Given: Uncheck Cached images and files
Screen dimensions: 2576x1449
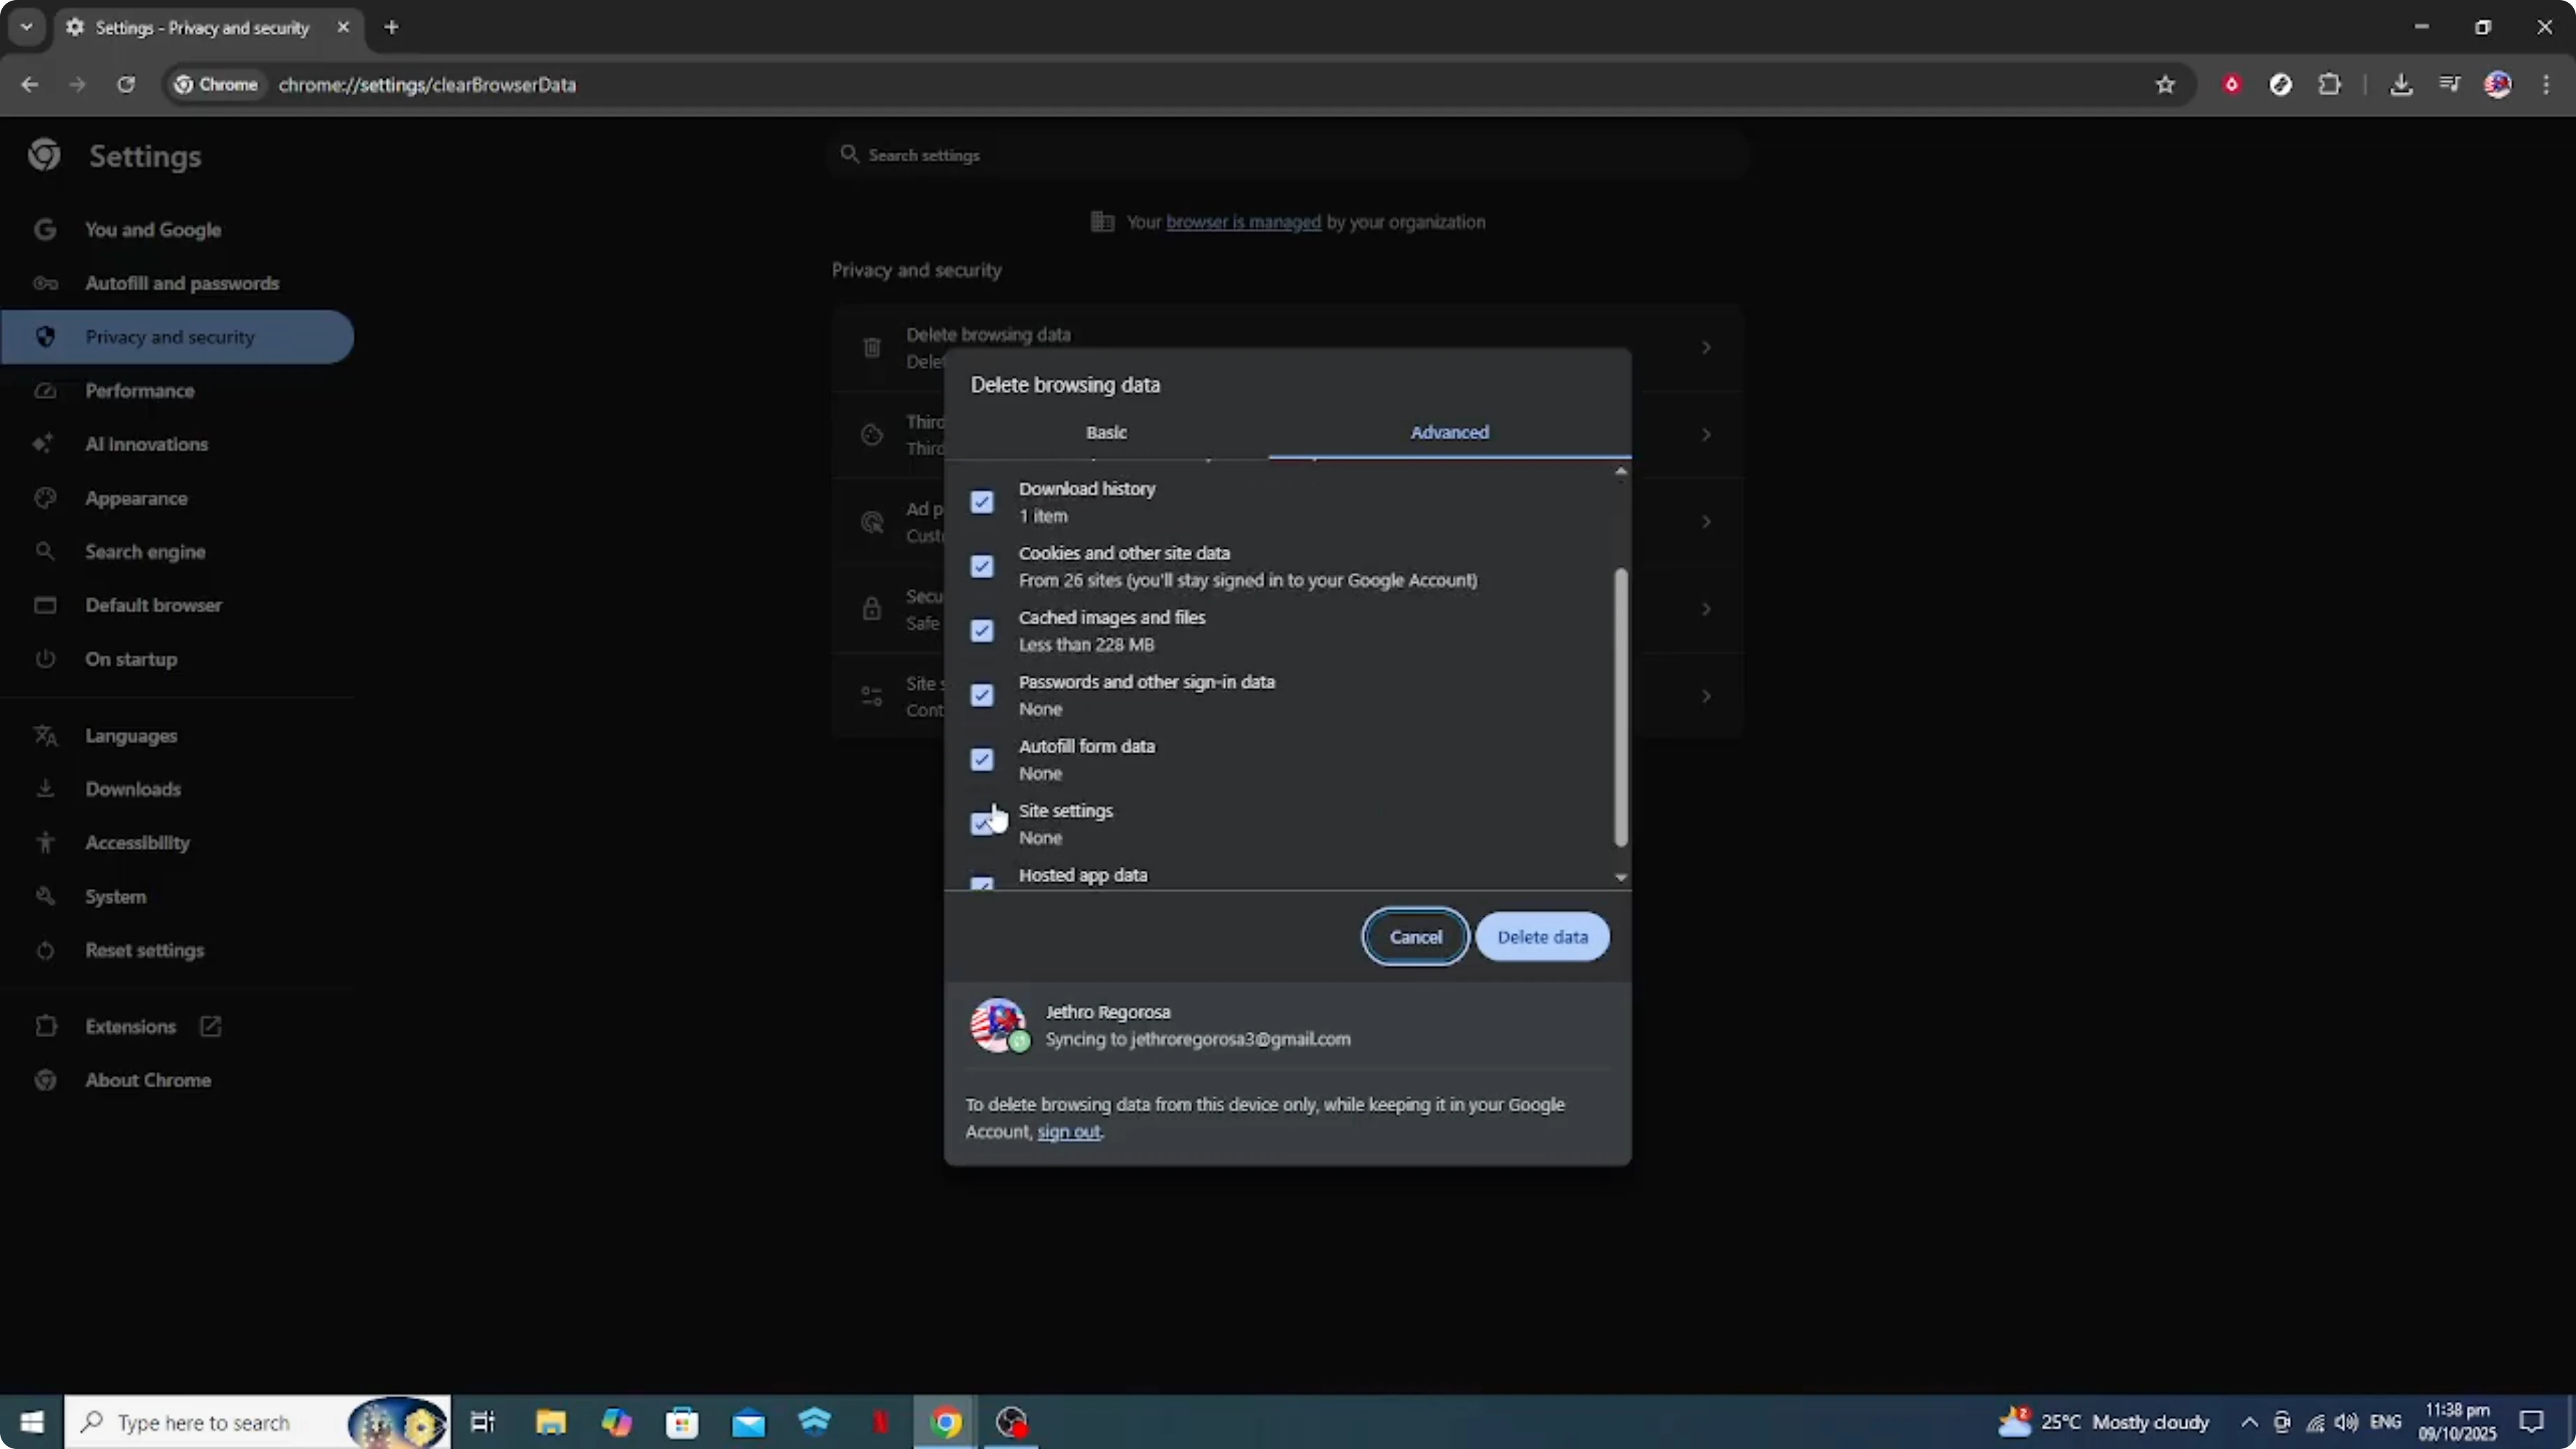Looking at the screenshot, I should pos(982,630).
